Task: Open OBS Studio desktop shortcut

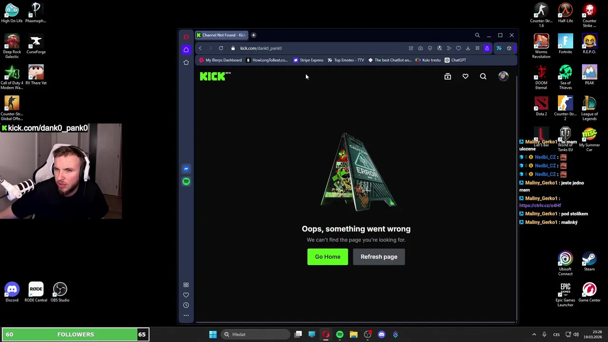Action: click(x=60, y=293)
